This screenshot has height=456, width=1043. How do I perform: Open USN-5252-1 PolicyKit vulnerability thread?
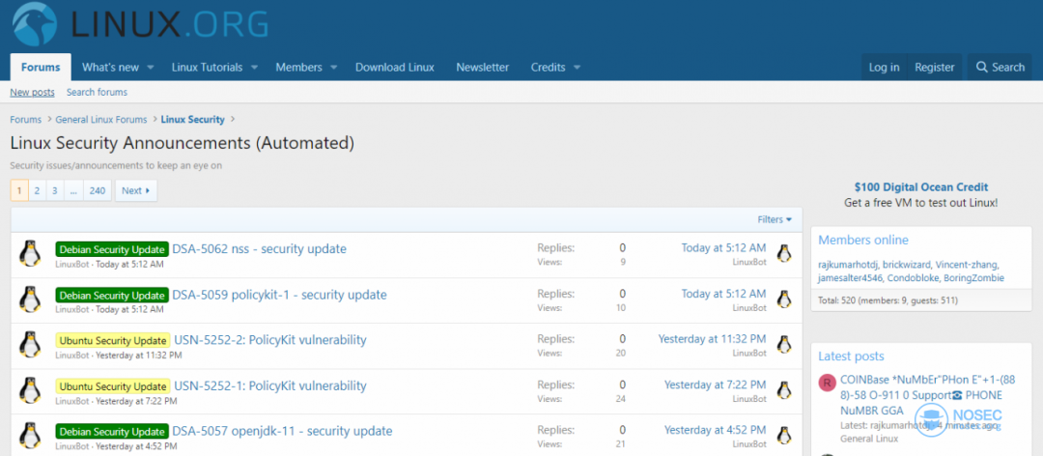point(270,385)
